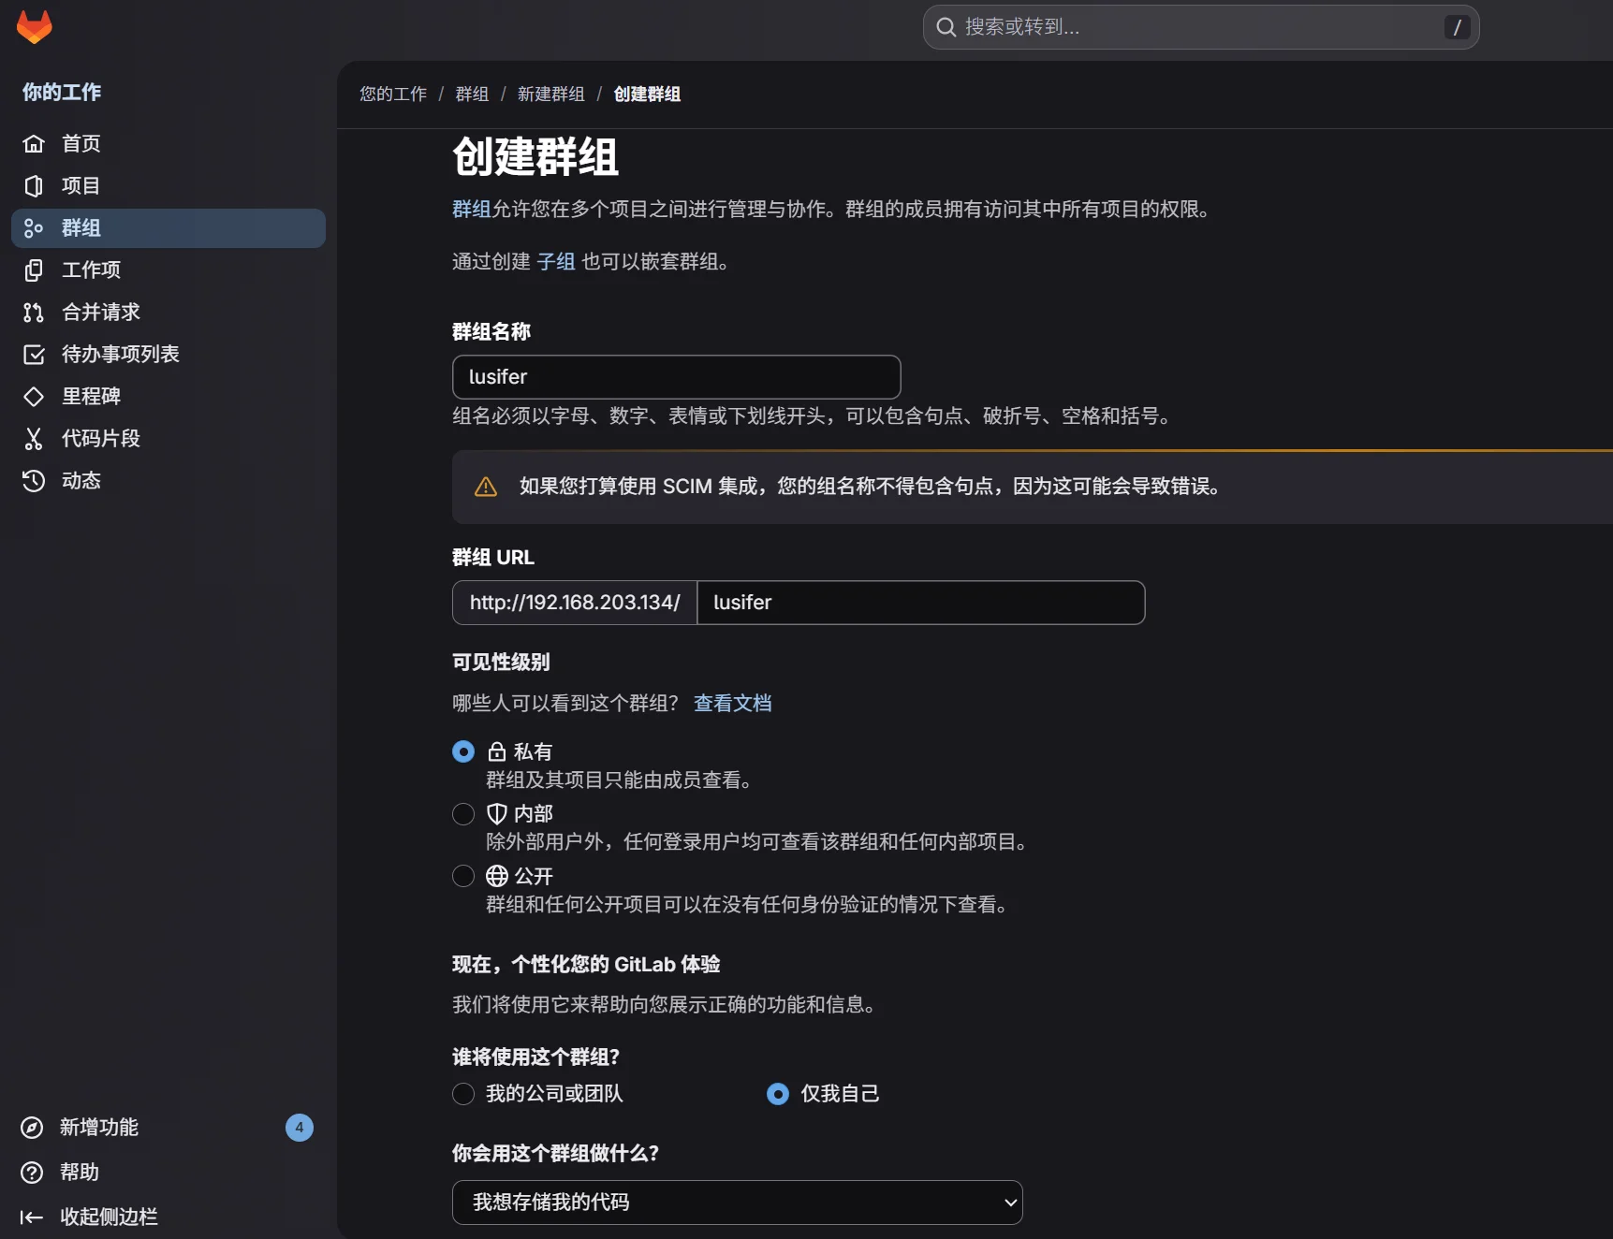Click the warning triangle icon in SCIM alert
Viewport: 1613px width, 1239px height.
[x=486, y=487]
